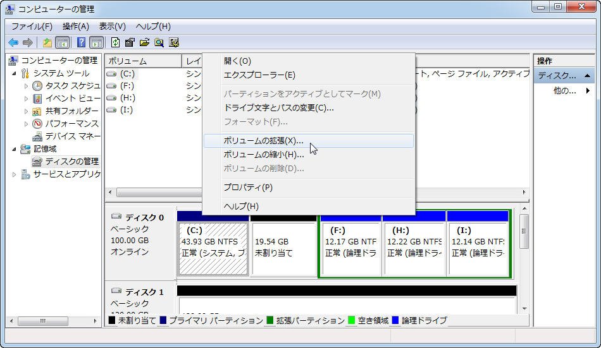Click drive icon next to (C:) volume
The height and width of the screenshot is (348, 601).
point(111,73)
